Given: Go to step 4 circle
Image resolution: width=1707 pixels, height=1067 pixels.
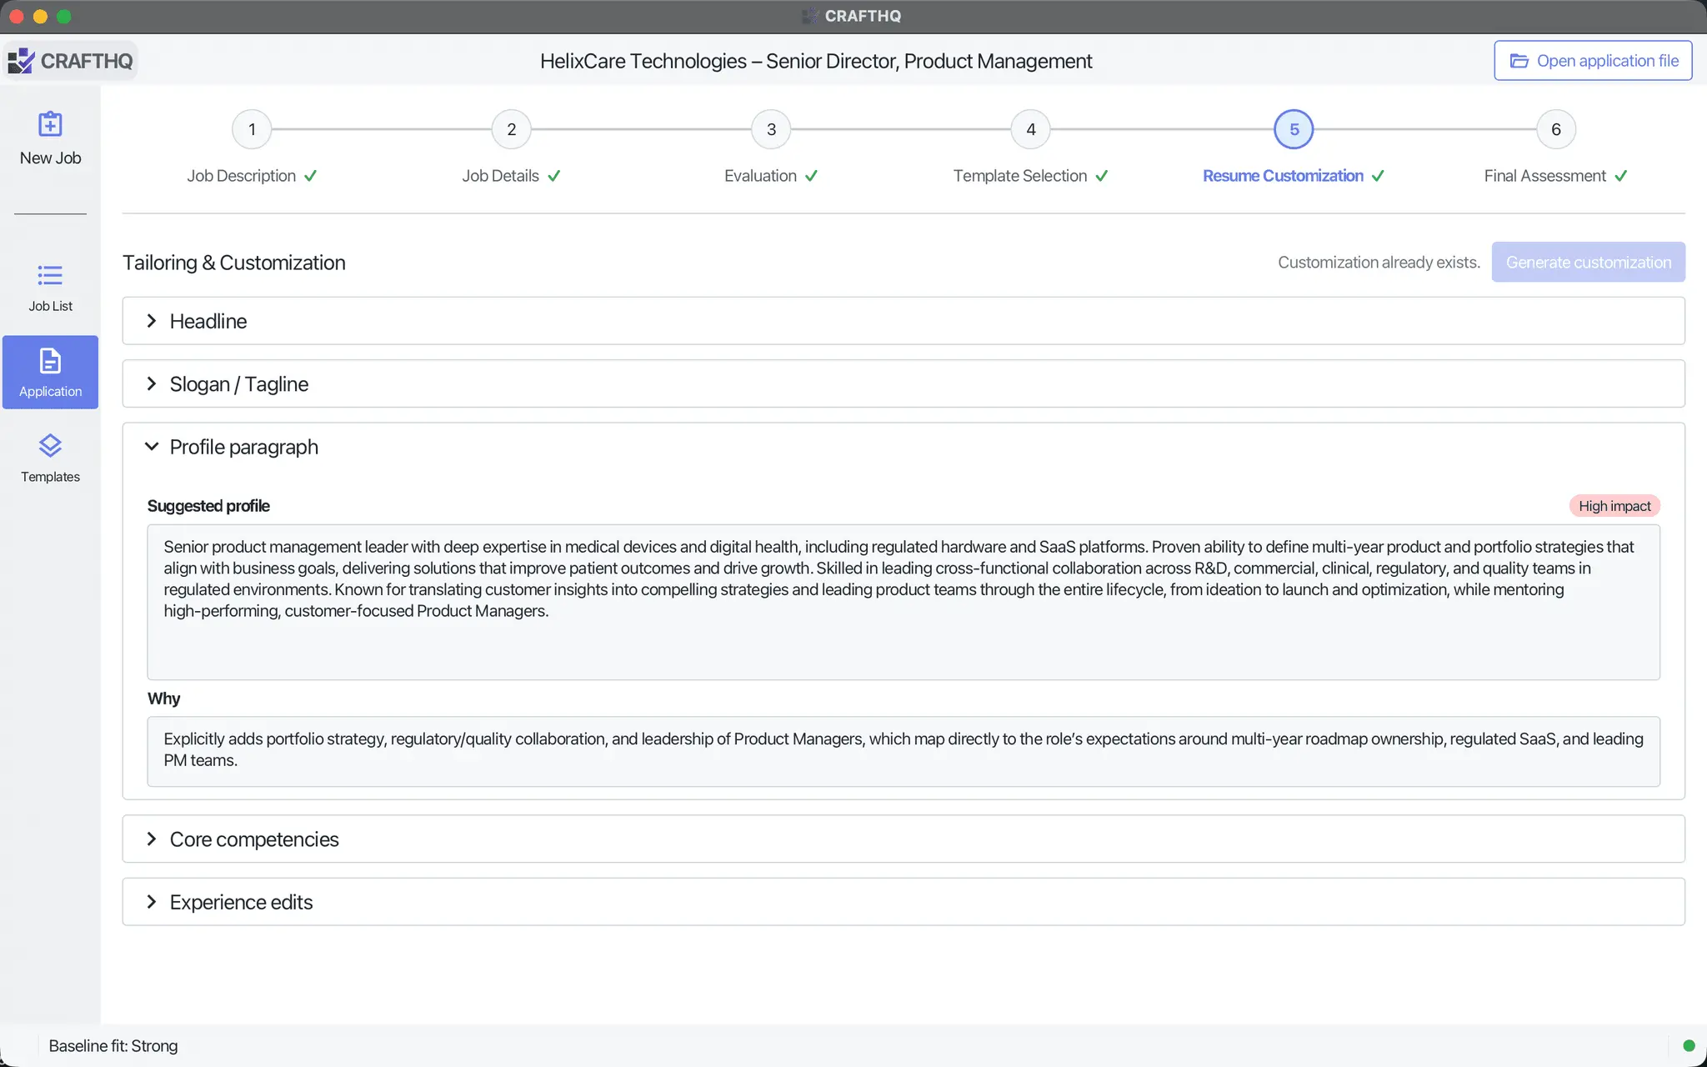Looking at the screenshot, I should tap(1031, 129).
